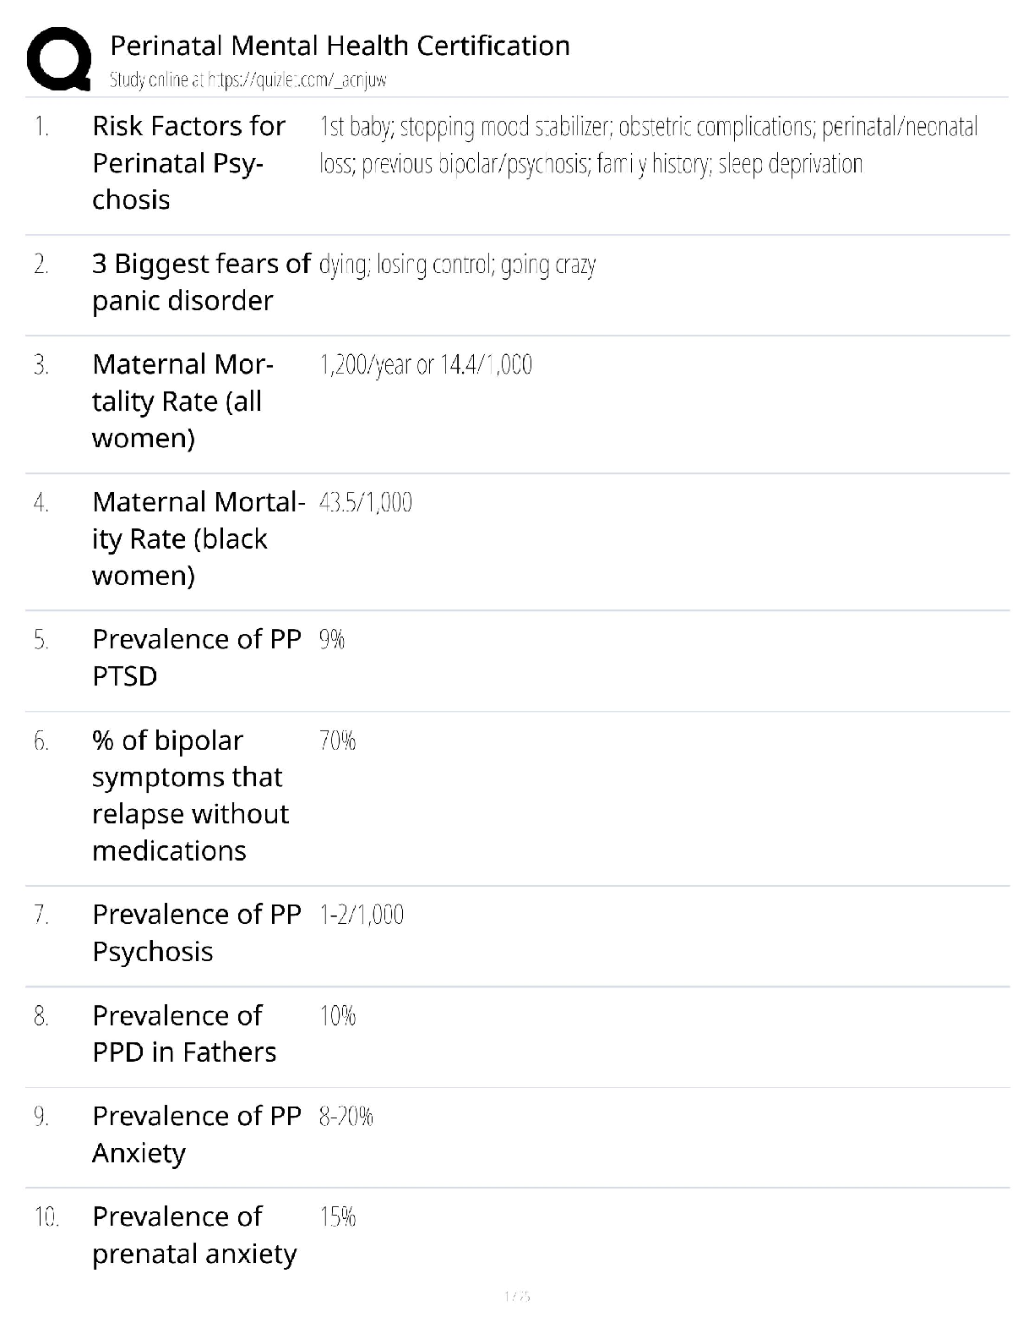This screenshot has height=1339, width=1034.
Task: Click the Perinatal Mental Health Certification title
Action: [340, 46]
